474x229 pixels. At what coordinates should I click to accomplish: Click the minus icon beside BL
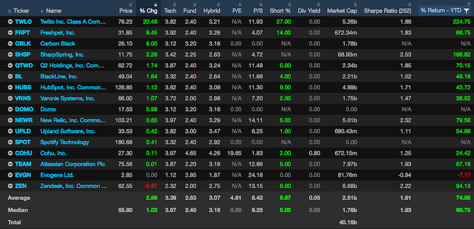tap(10, 77)
